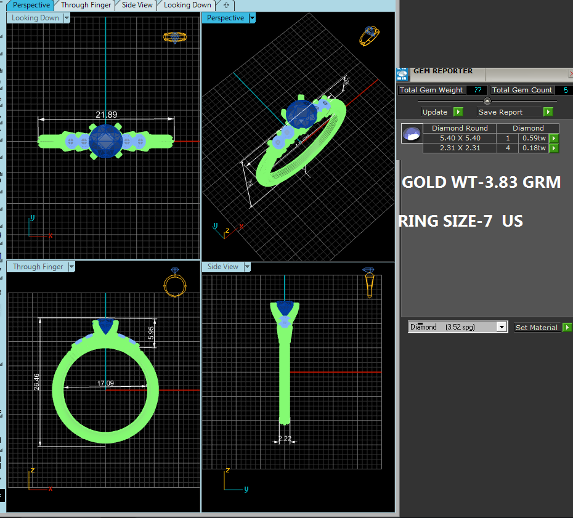Click the green arrow beside Save Report
The height and width of the screenshot is (518, 573).
pyautogui.click(x=548, y=112)
